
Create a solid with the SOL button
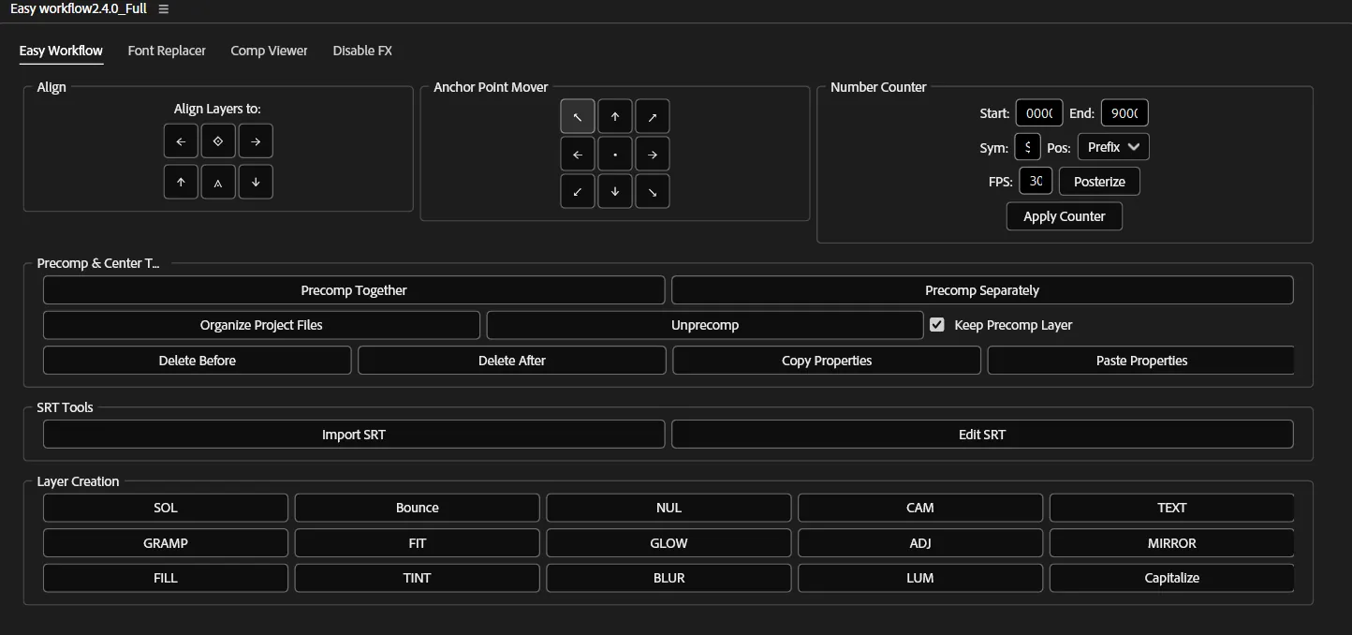pyautogui.click(x=165, y=507)
